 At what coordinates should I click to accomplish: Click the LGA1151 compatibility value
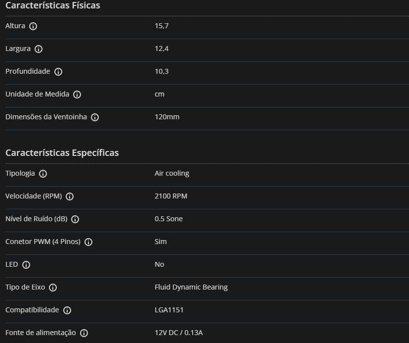coord(169,310)
